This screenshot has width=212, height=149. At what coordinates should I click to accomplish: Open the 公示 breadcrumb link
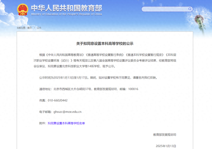(39, 28)
